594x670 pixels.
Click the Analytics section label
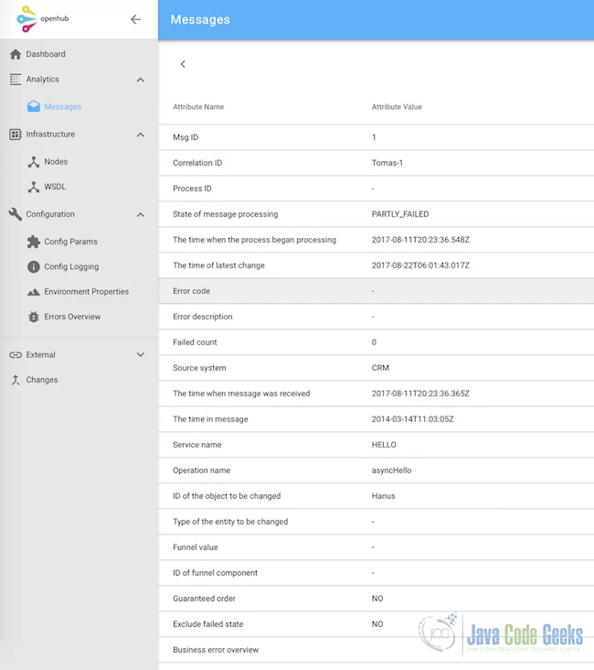[x=43, y=80]
